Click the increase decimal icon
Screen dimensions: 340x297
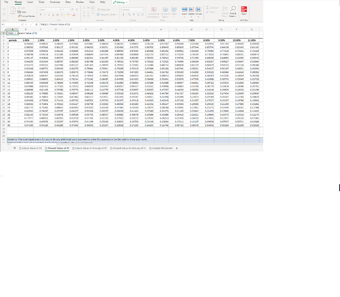(138, 15)
